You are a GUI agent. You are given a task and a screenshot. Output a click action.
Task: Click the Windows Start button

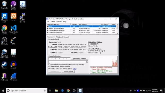3,91
